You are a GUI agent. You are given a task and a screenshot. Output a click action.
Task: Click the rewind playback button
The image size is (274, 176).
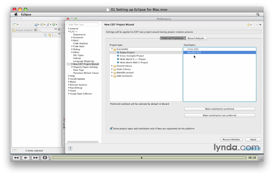(x=16, y=158)
